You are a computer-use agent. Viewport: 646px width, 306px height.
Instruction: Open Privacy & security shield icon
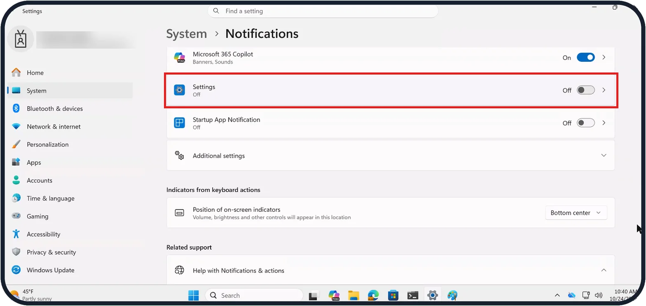click(x=16, y=252)
